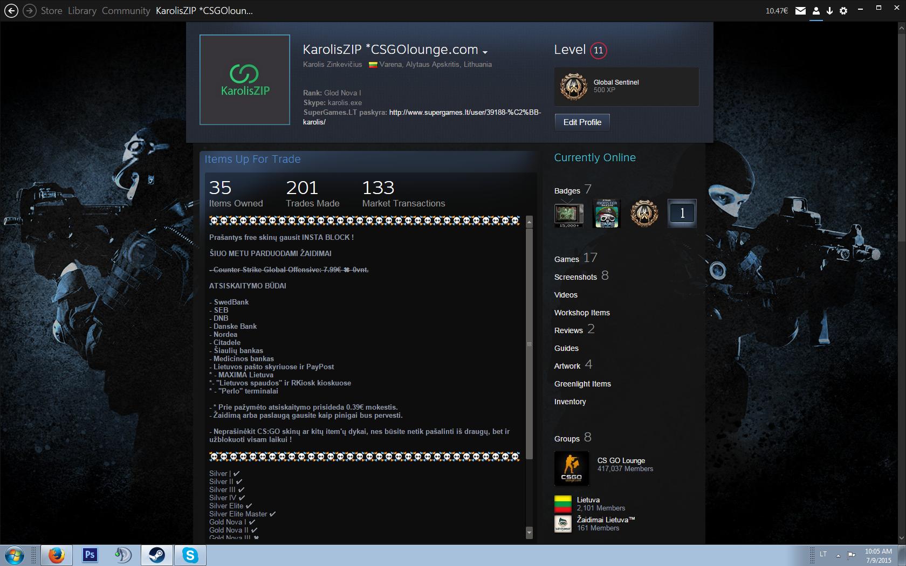Open Photoshop from the taskbar
The height and width of the screenshot is (566, 906).
[x=90, y=555]
